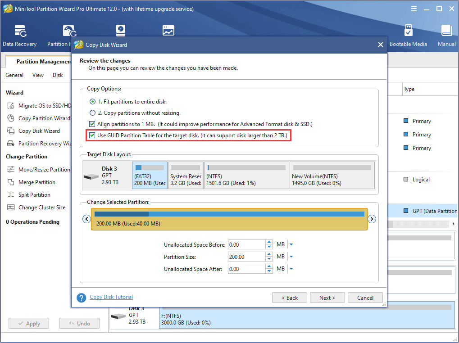459x343 pixels.
Task: Click the Unallocated Space Before input field
Action: coord(246,244)
